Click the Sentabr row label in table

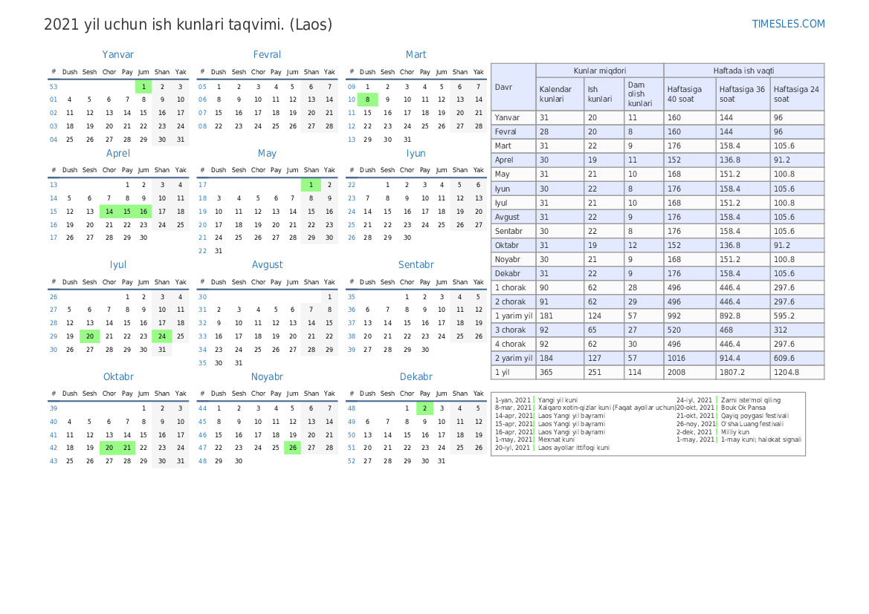click(x=509, y=231)
